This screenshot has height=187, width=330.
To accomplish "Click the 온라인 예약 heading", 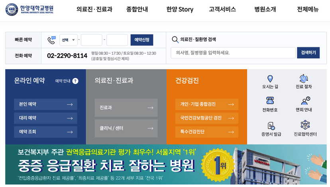I will pyautogui.click(x=29, y=80).
